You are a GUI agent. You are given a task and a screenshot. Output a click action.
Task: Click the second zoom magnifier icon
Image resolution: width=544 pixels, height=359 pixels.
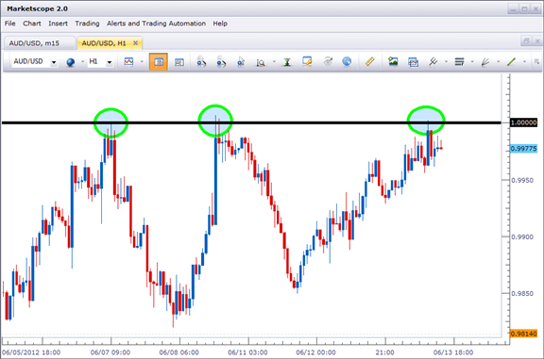click(x=221, y=62)
